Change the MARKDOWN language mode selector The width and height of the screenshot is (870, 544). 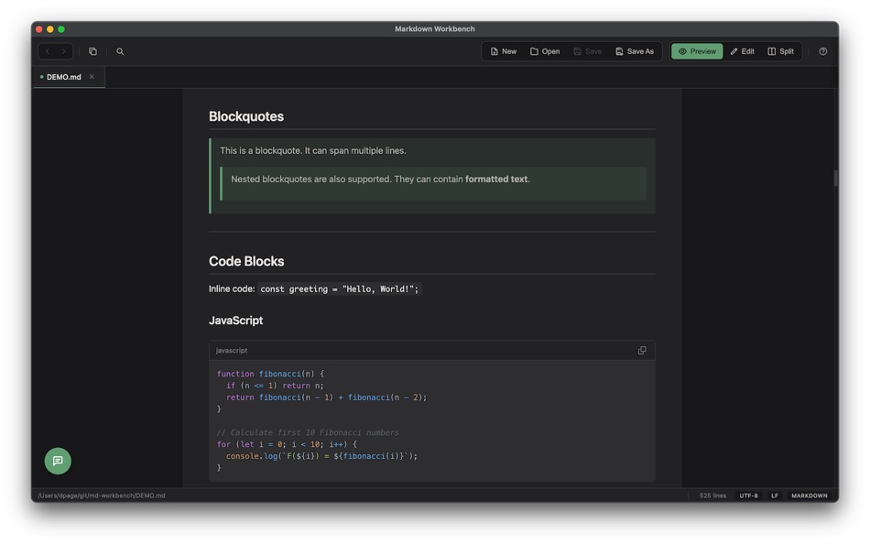pos(810,495)
